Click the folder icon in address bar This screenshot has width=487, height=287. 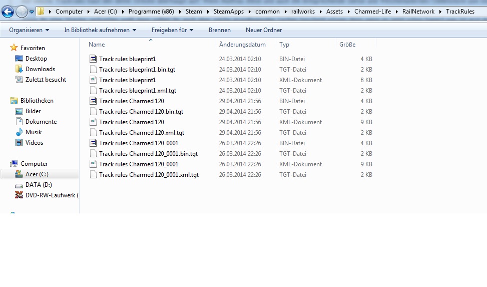41,12
